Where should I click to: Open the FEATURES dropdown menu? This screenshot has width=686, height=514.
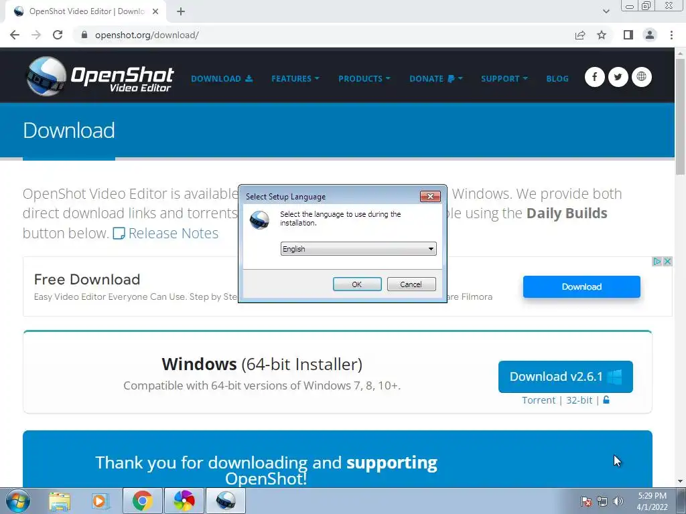click(x=295, y=79)
